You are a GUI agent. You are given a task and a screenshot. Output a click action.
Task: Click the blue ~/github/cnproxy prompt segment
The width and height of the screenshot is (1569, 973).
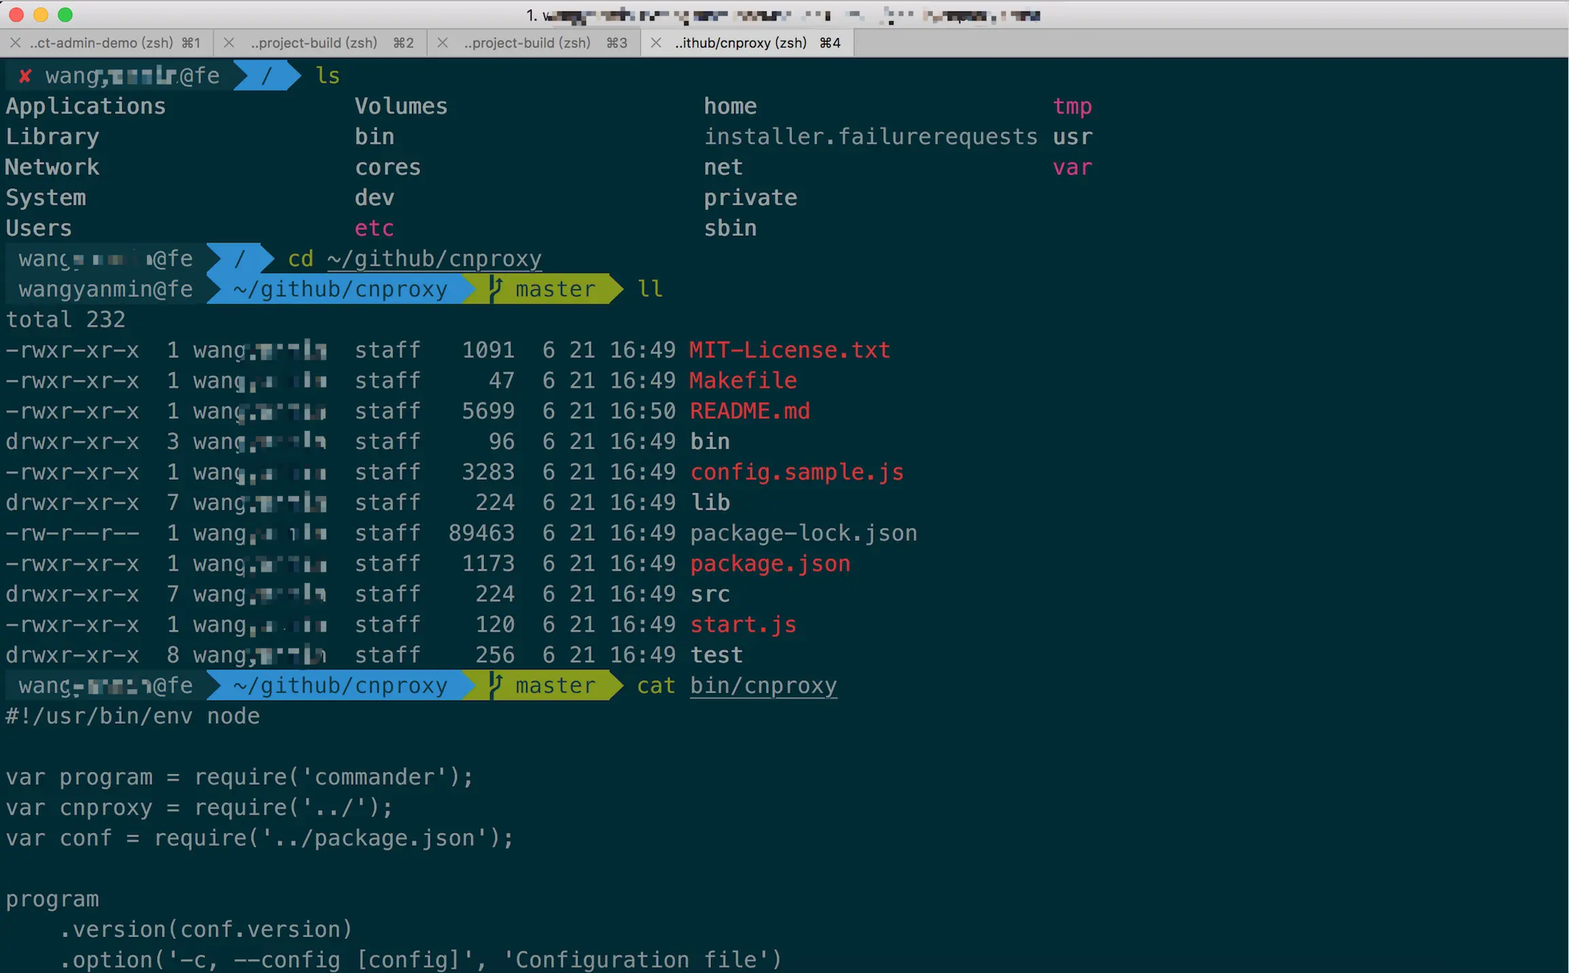(340, 289)
